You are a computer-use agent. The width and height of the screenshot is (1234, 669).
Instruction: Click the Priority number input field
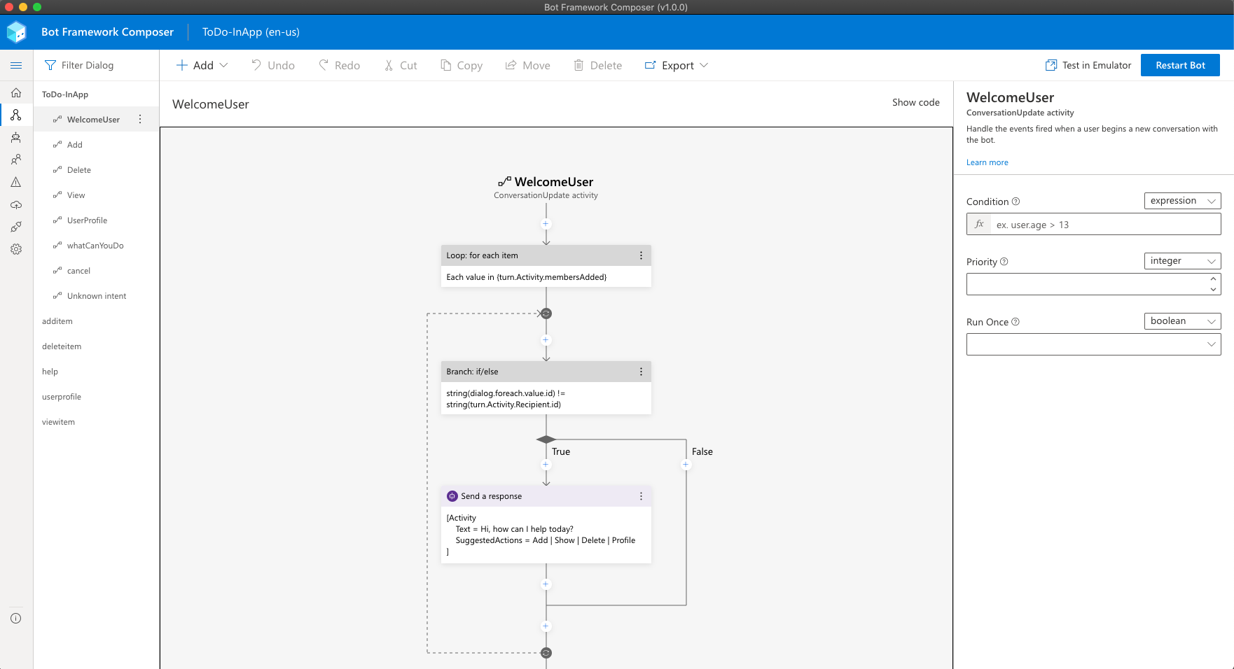point(1094,284)
